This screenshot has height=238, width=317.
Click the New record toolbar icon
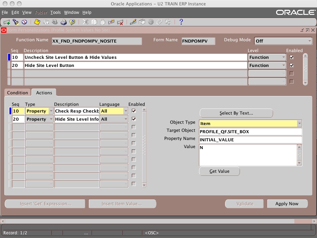(7, 22)
